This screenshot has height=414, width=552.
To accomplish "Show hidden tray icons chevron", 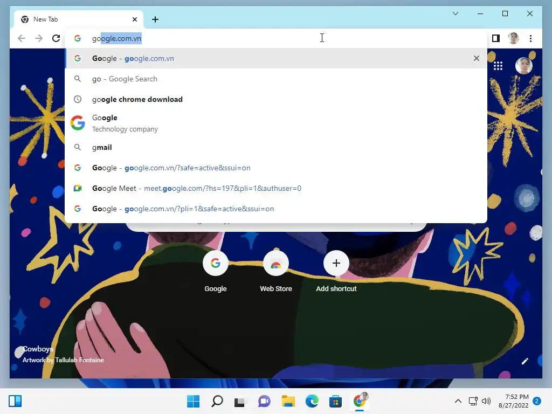I will click(x=458, y=401).
